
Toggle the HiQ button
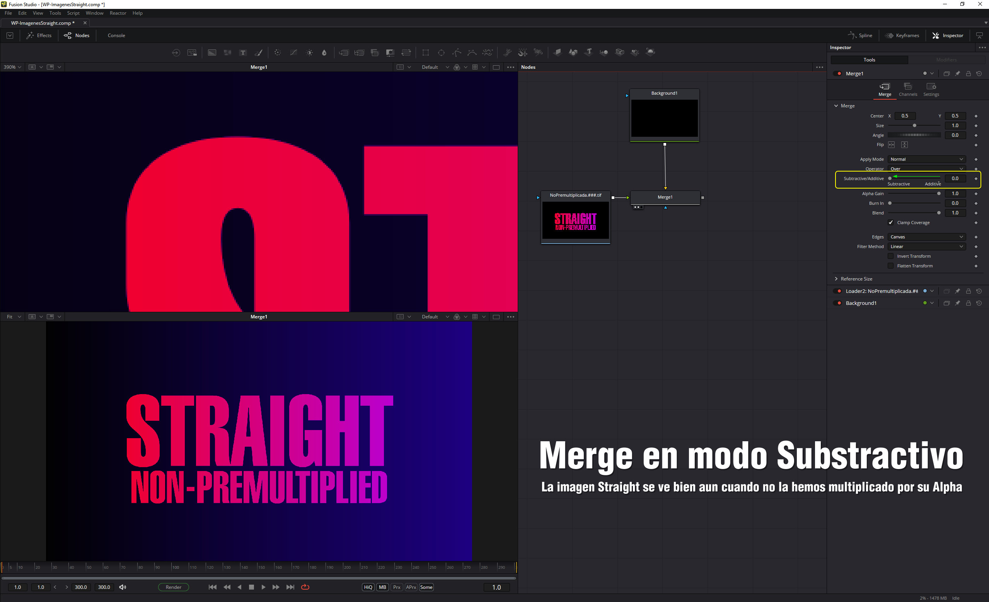click(x=368, y=587)
